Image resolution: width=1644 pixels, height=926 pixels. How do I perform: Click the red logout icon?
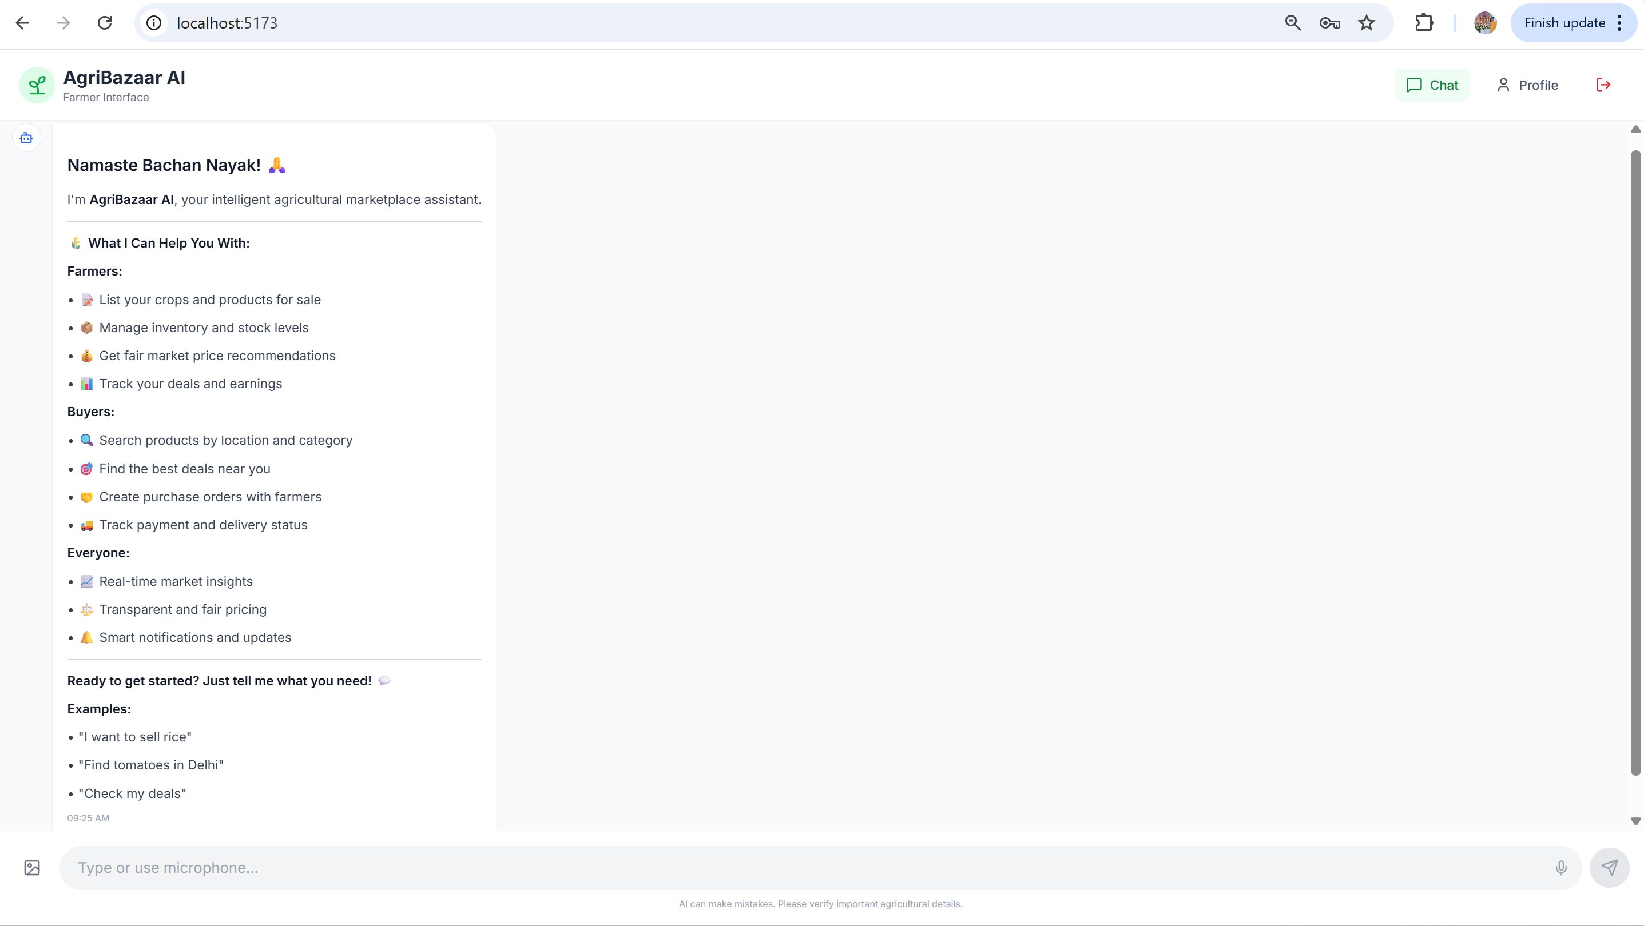pos(1603,85)
